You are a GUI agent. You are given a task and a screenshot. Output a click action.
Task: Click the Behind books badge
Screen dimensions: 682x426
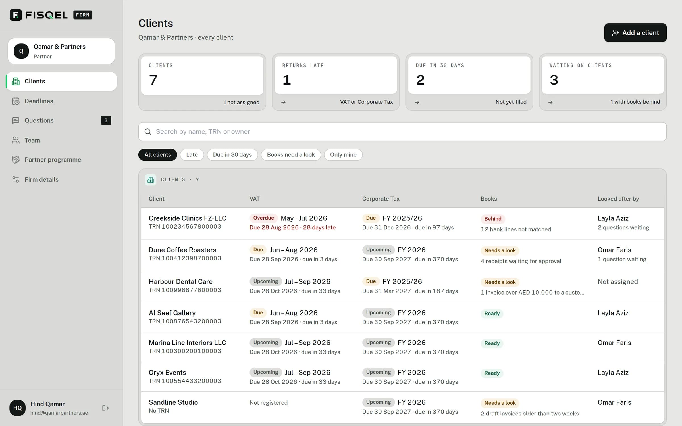493,219
